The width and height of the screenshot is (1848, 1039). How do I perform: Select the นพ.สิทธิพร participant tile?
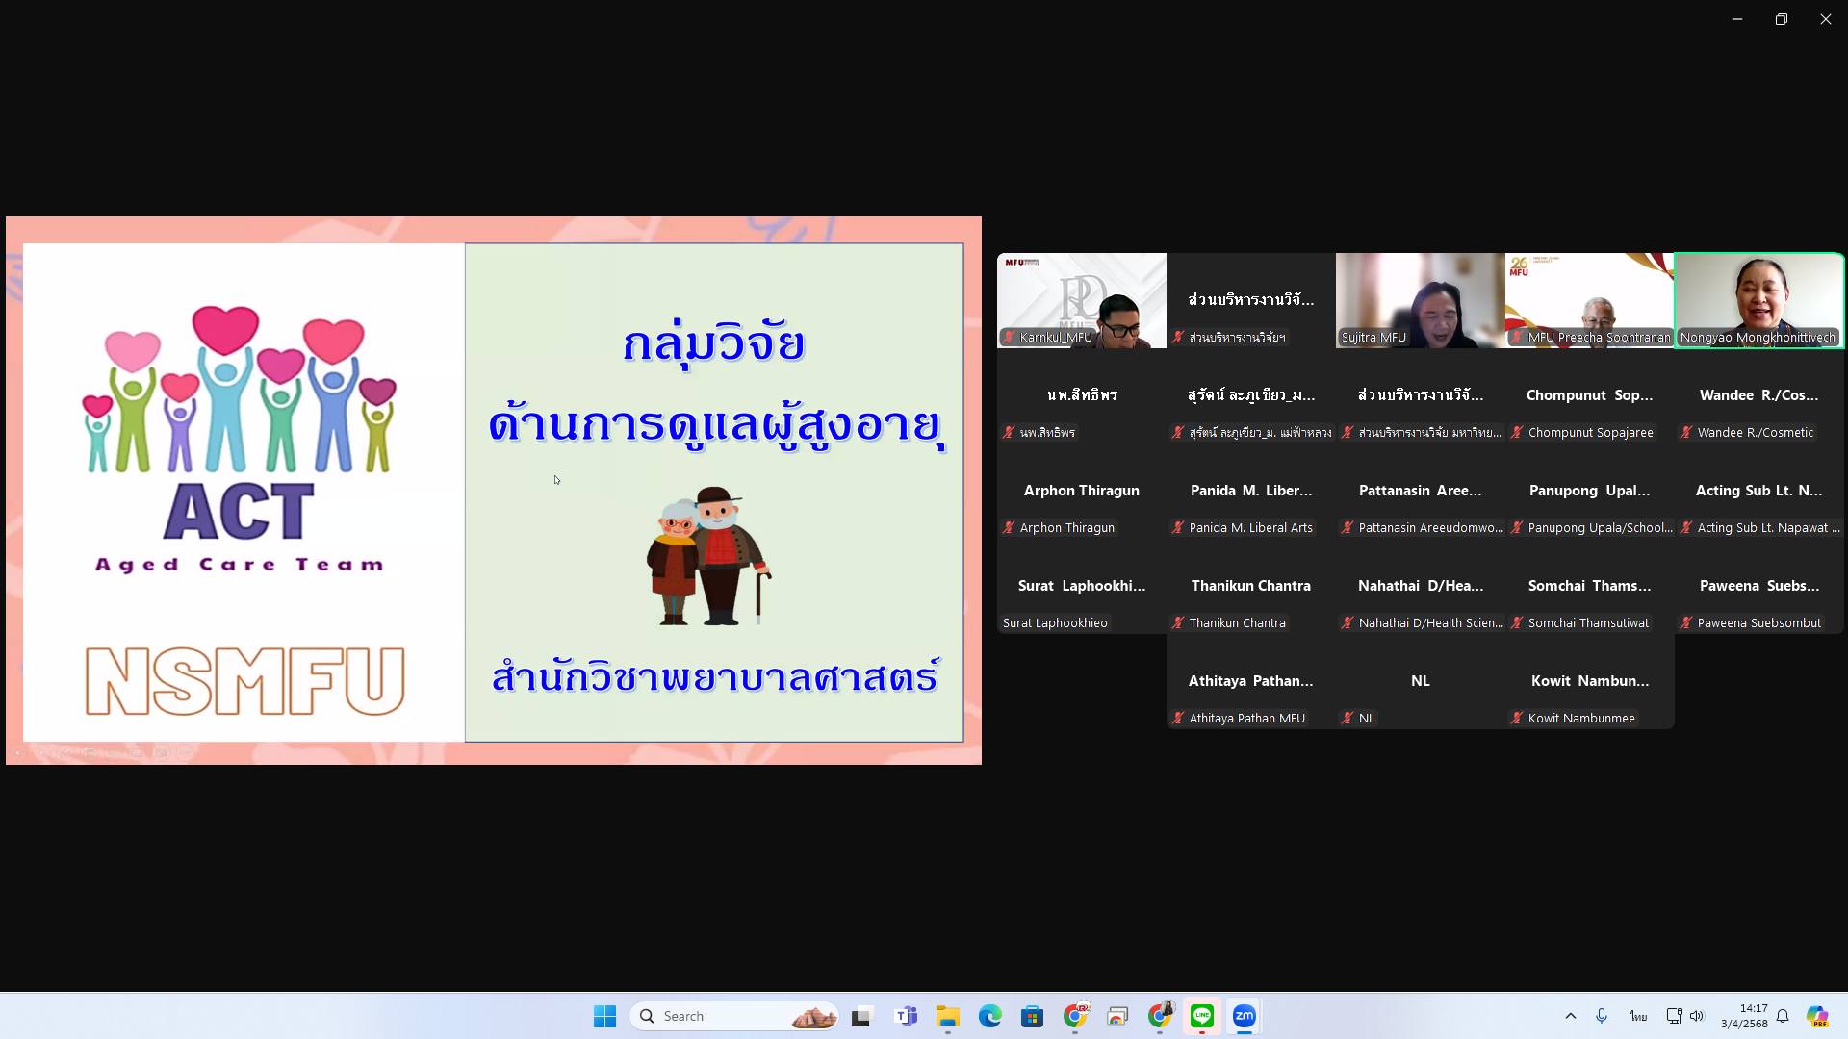[x=1082, y=395]
